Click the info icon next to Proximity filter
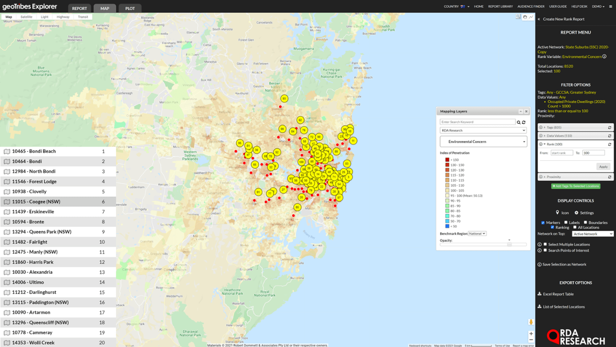Image resolution: width=616 pixels, height=347 pixels. pos(541,177)
